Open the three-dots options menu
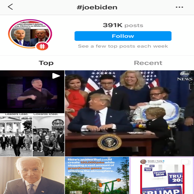This screenshot has width=194, height=194. [179, 7]
